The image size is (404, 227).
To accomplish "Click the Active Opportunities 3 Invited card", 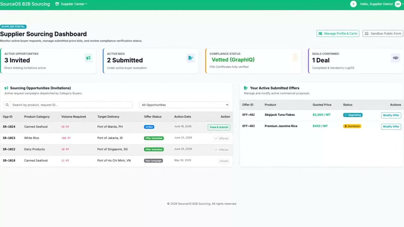I will click(48, 61).
